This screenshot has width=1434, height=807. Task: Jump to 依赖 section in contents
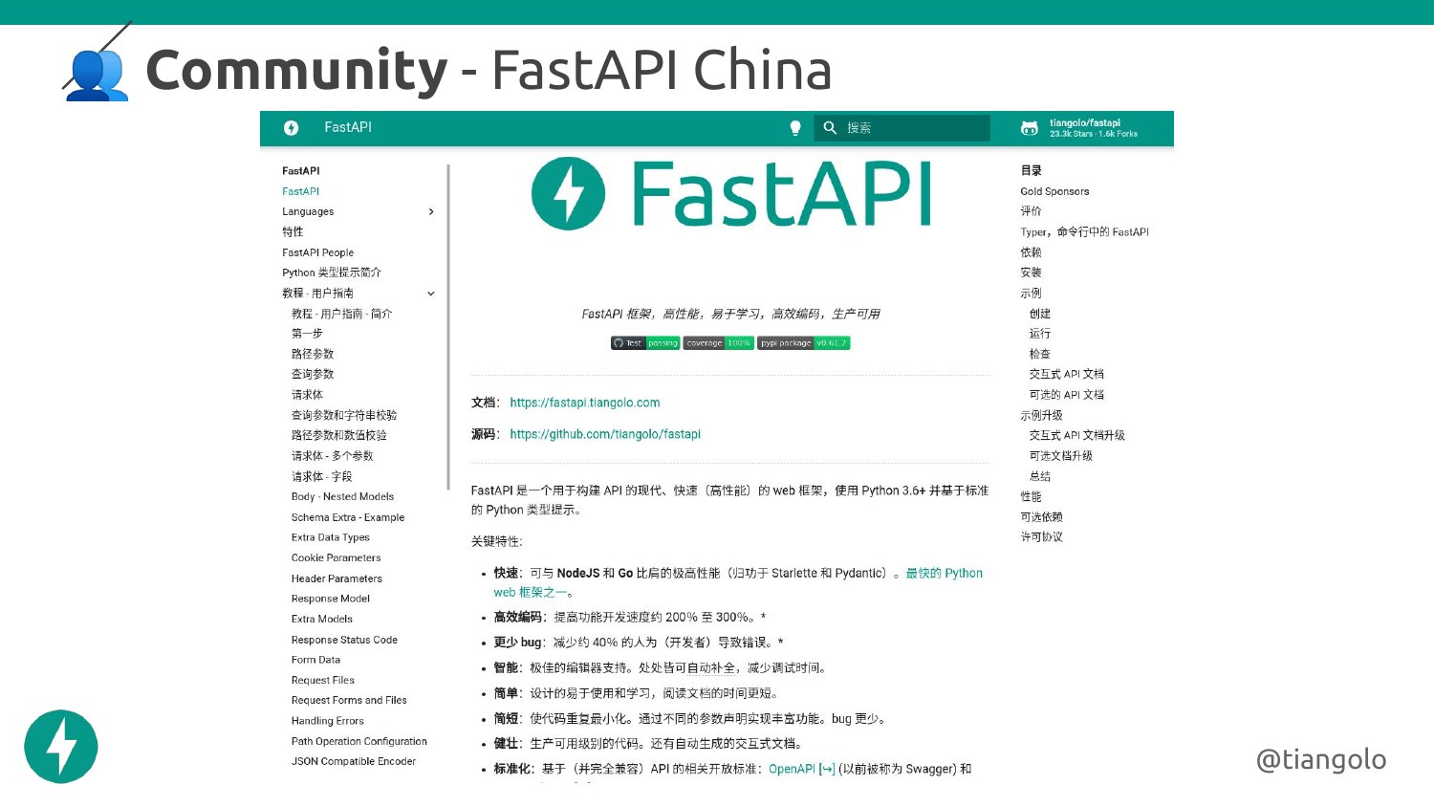(x=1031, y=252)
